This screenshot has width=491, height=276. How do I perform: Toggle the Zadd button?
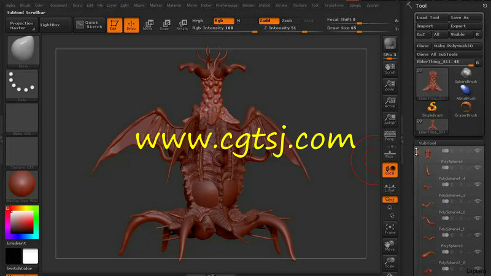[x=269, y=21]
